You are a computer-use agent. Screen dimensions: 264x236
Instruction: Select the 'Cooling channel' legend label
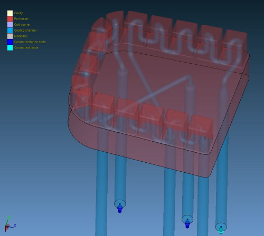point(25,31)
